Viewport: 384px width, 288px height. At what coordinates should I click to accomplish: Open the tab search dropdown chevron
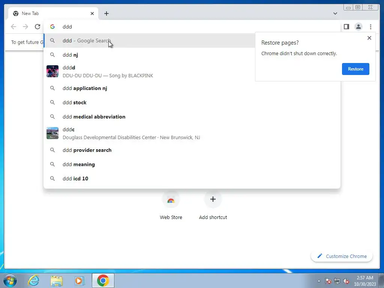coord(335,13)
